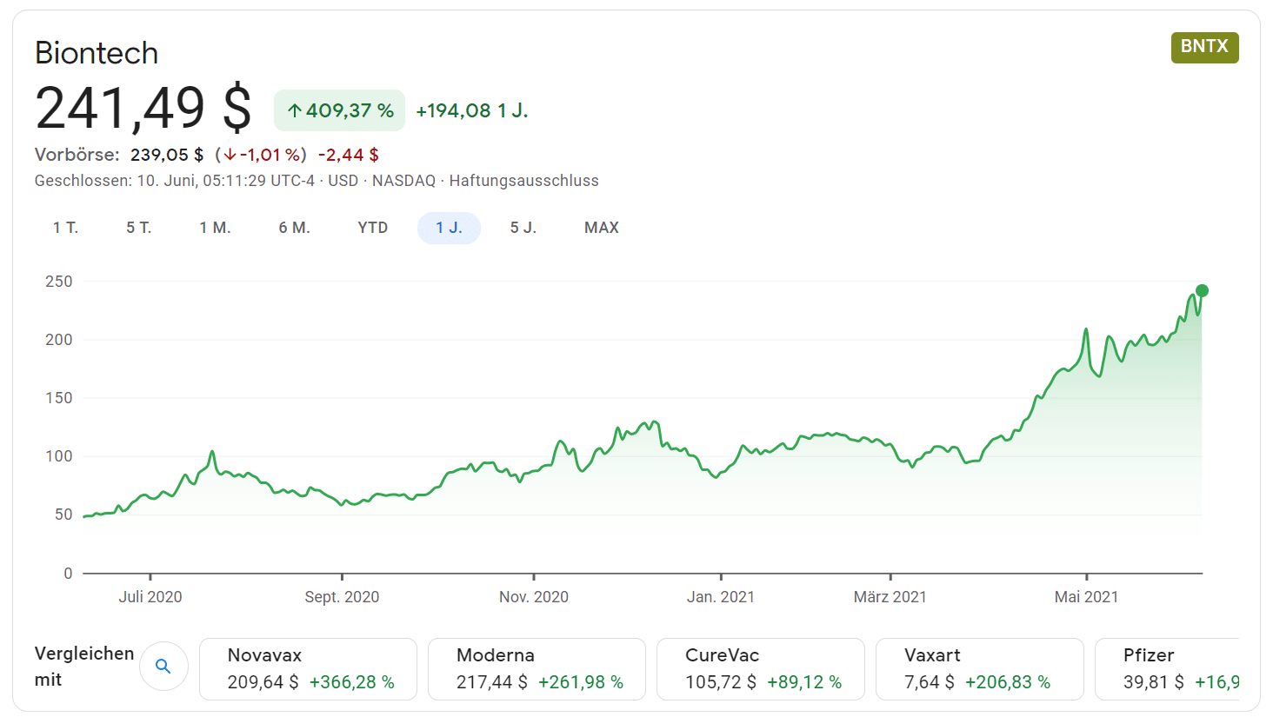Click the Nov. 2020 axis label
The image size is (1273, 717).
coord(534,597)
